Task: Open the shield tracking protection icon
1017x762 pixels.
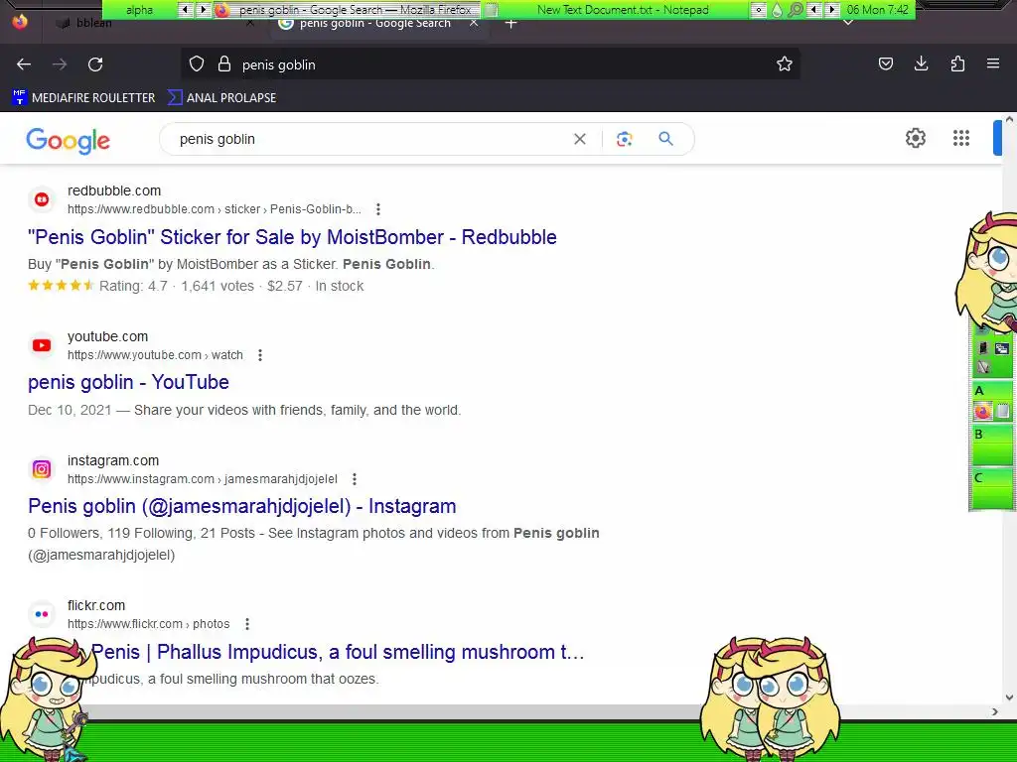Action: point(197,63)
